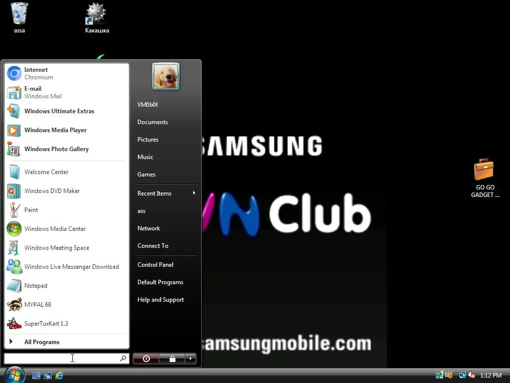Open Windows Ultimate Extras icon
This screenshot has width=510, height=383.
click(14, 111)
